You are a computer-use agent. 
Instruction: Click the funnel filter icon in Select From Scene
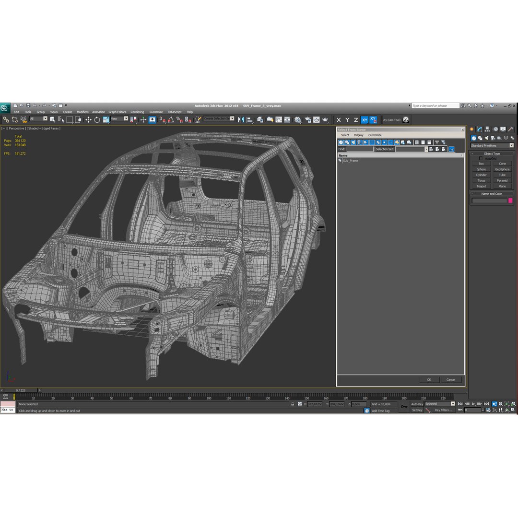(437, 142)
